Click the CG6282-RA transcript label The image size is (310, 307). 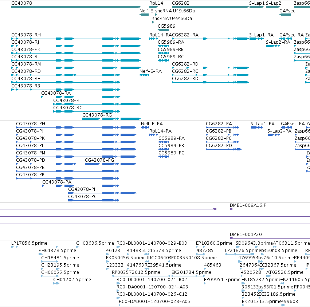[185, 35]
